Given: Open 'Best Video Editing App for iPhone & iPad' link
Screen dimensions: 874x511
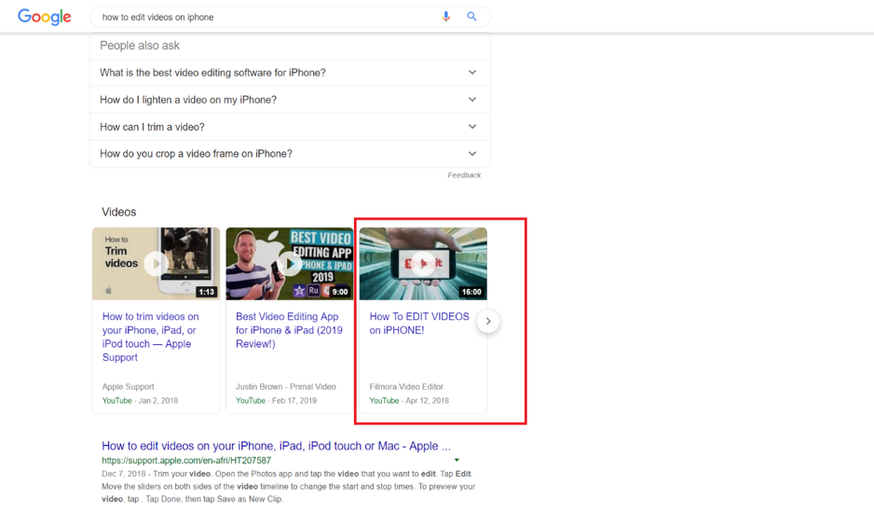Looking at the screenshot, I should pos(289,330).
